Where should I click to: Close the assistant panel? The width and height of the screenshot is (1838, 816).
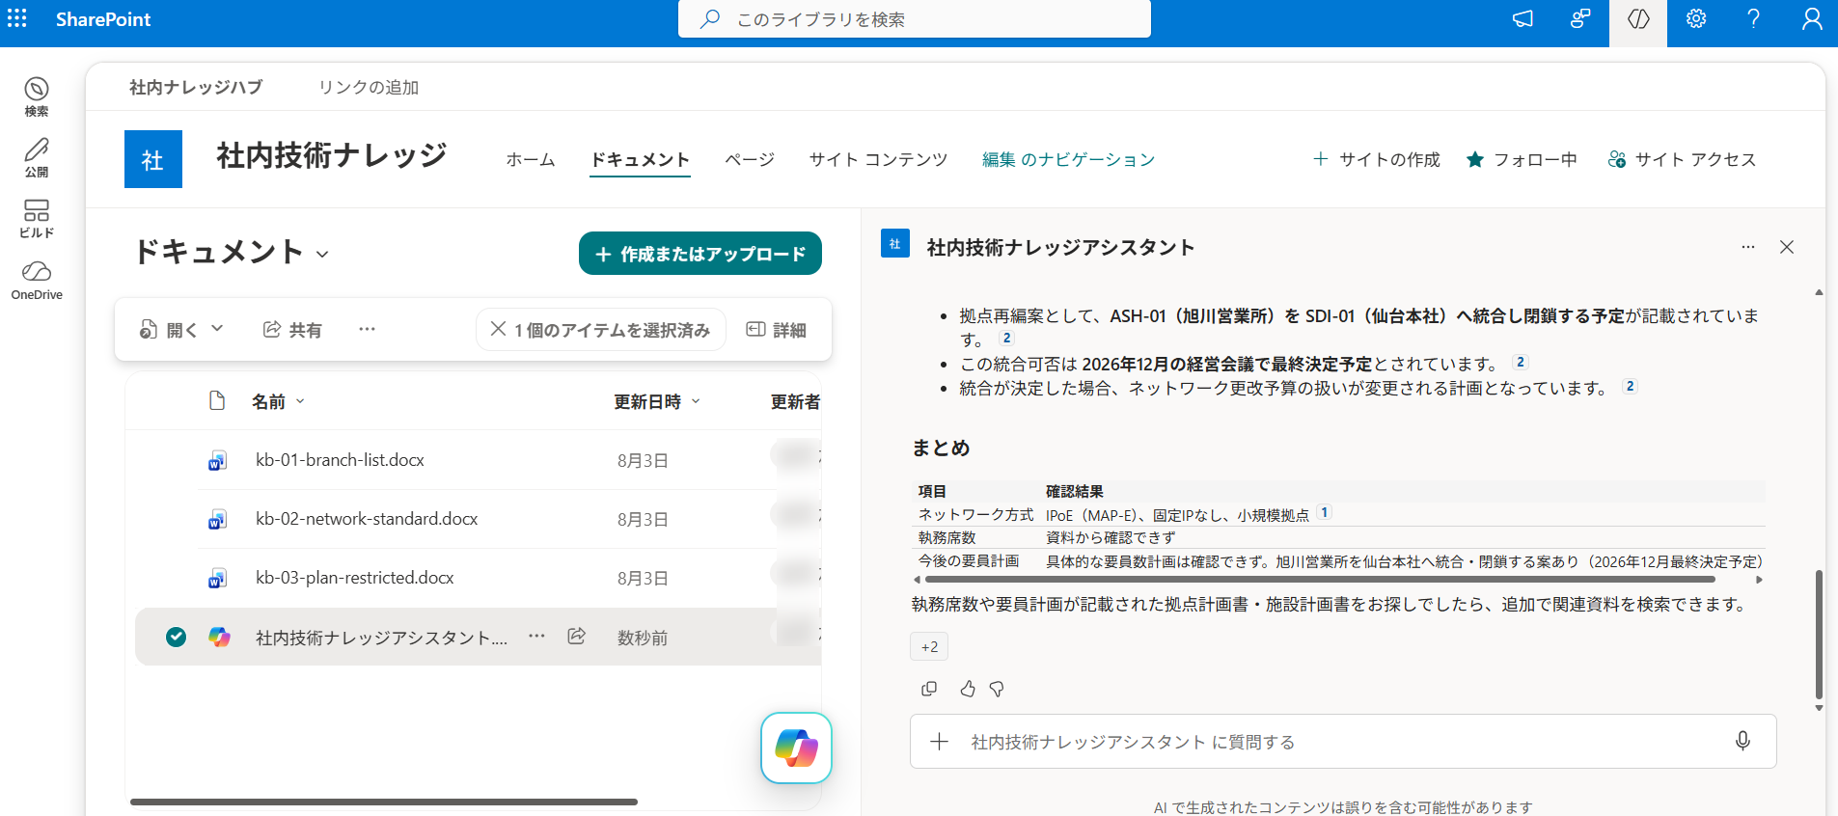[x=1787, y=247]
